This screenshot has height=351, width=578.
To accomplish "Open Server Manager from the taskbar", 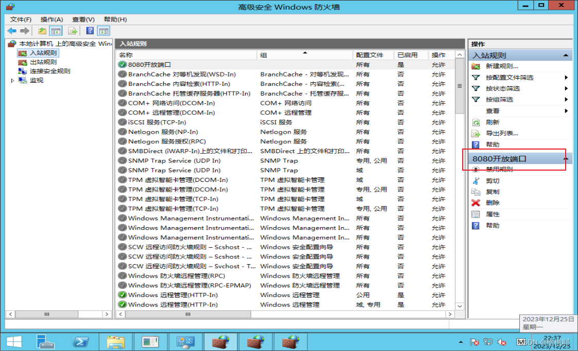I will pos(45,342).
